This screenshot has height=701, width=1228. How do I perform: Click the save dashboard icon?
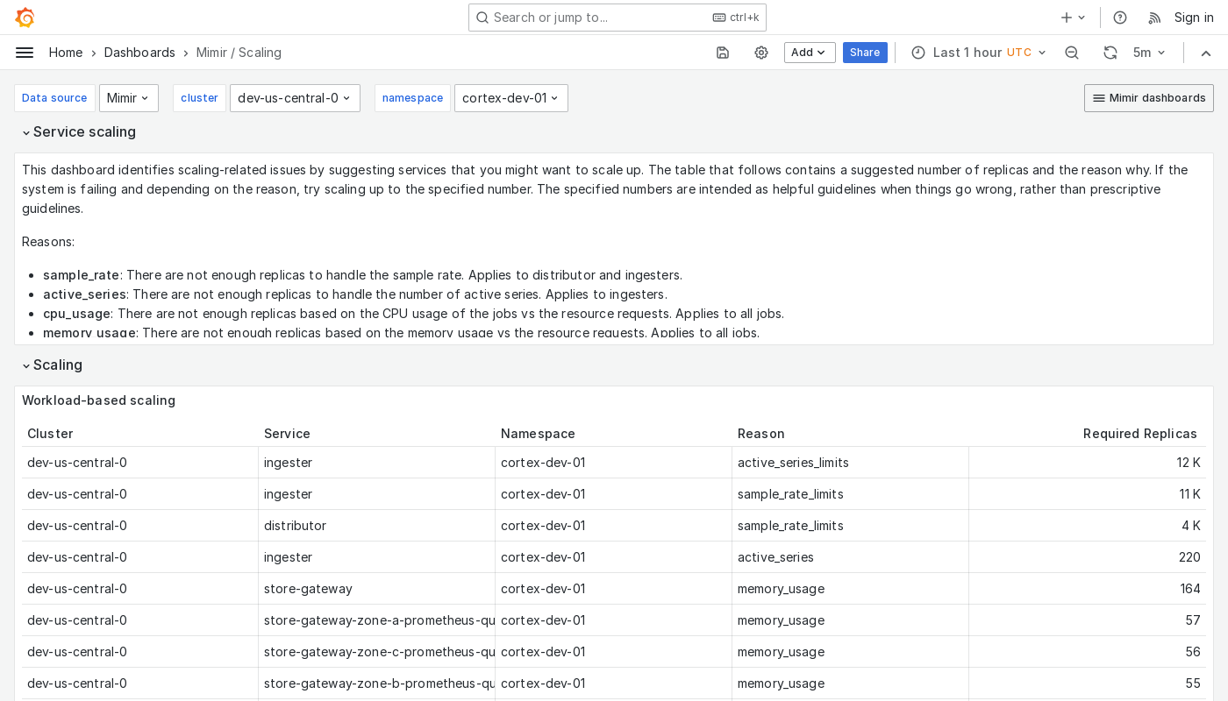pyautogui.click(x=723, y=53)
